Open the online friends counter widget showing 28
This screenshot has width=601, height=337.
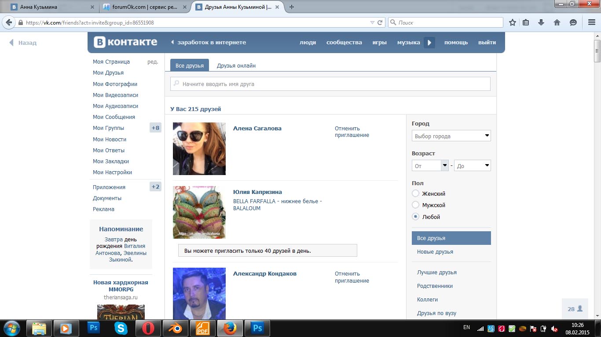pos(575,309)
